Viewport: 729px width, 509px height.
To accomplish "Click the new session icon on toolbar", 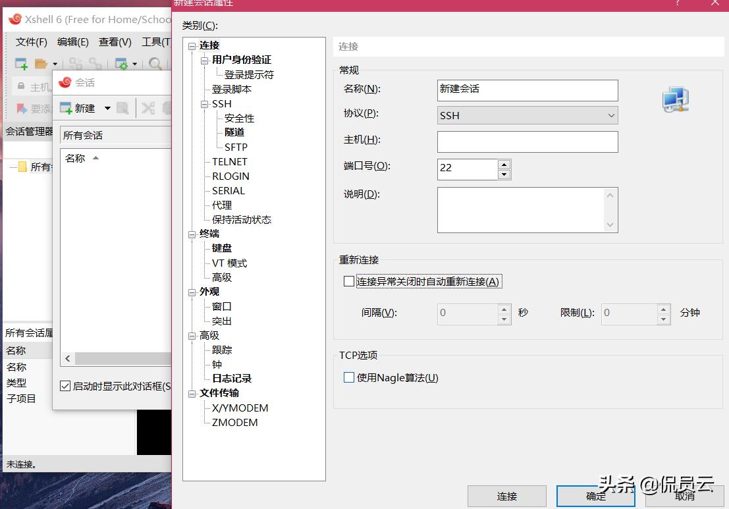I will pyautogui.click(x=20, y=63).
